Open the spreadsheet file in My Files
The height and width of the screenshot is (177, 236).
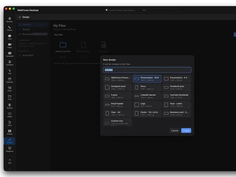[103, 47]
